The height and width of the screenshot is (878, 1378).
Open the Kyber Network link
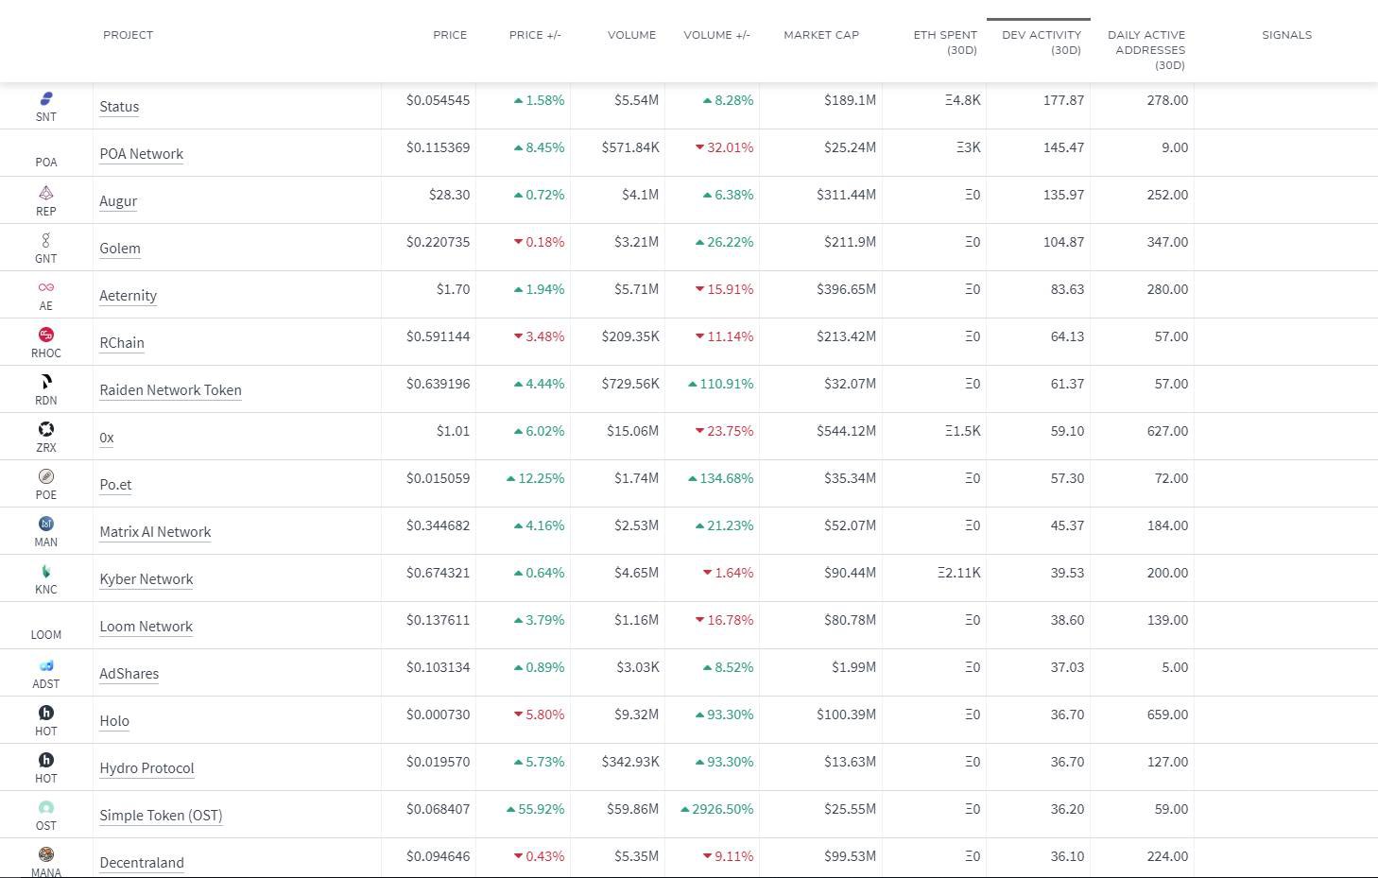pyautogui.click(x=146, y=579)
